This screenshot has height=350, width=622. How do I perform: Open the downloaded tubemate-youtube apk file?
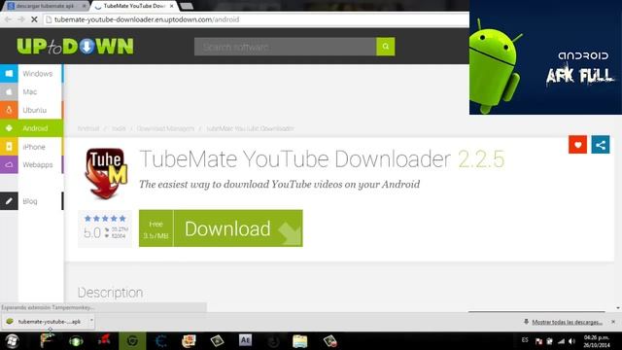(x=45, y=322)
